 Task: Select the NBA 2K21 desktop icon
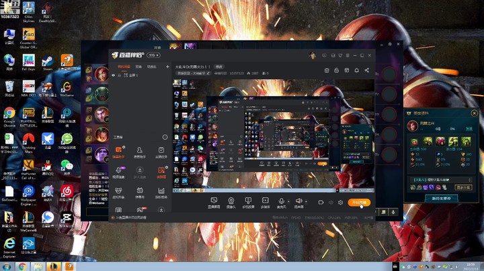pyautogui.click(x=28, y=89)
